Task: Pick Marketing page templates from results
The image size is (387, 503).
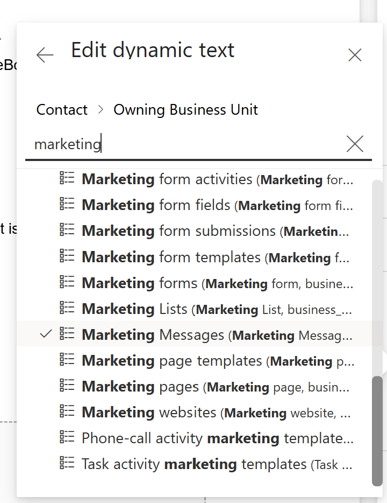Action: tap(215, 360)
